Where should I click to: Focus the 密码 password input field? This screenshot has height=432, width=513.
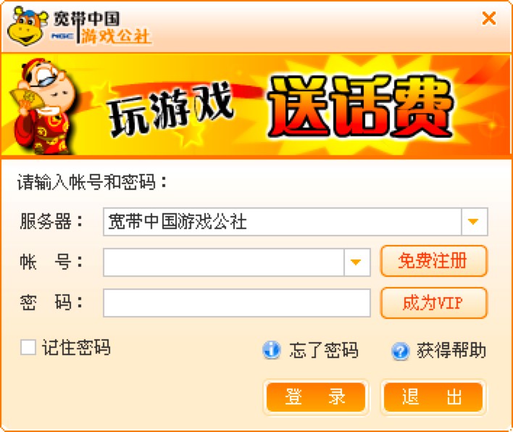point(237,303)
